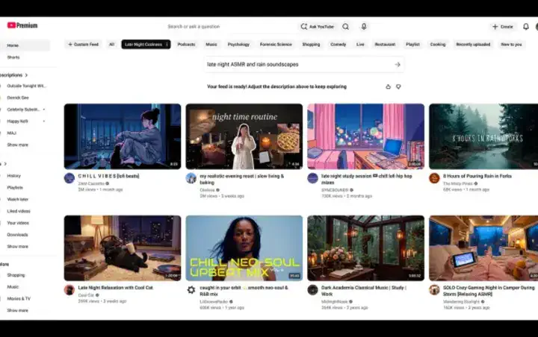Image resolution: width=538 pixels, height=337 pixels.
Task: Select the Psychology filter chip
Action: point(238,44)
